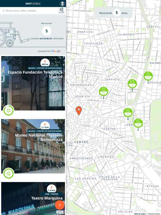The width and height of the screenshot is (161, 215).
Task: Click the LAVAPIÉS neighborhood label
Action: (x=106, y=157)
